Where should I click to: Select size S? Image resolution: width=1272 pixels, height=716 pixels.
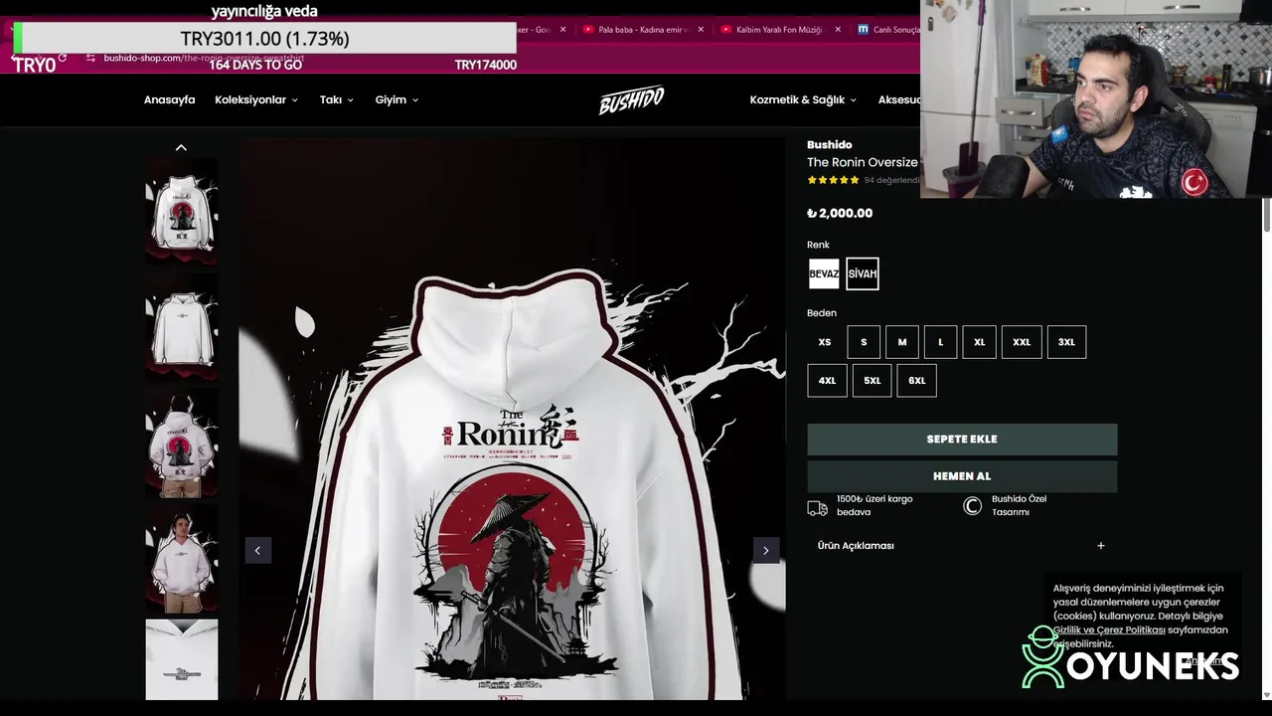864,342
